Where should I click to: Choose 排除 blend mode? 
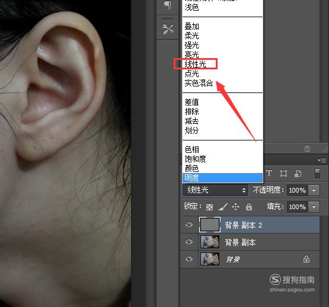(x=222, y=112)
